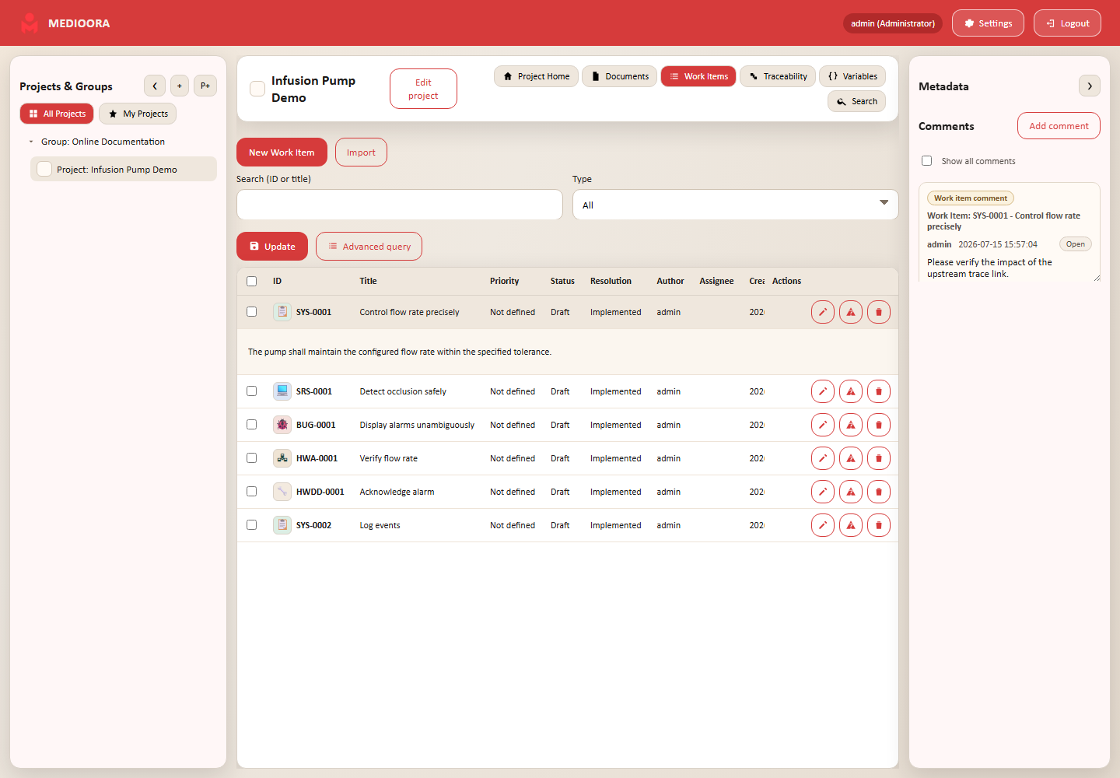The height and width of the screenshot is (778, 1120).
Task: Open the Type dropdown
Action: [735, 205]
